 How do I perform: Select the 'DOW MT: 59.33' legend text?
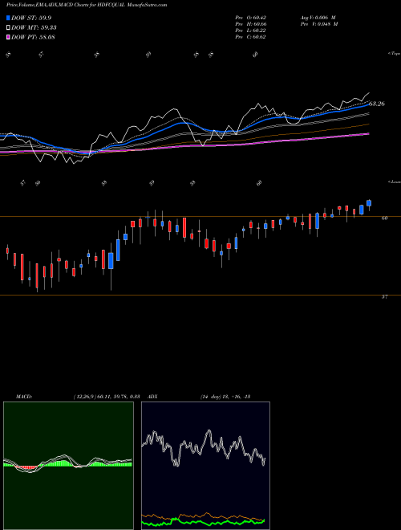click(x=34, y=28)
